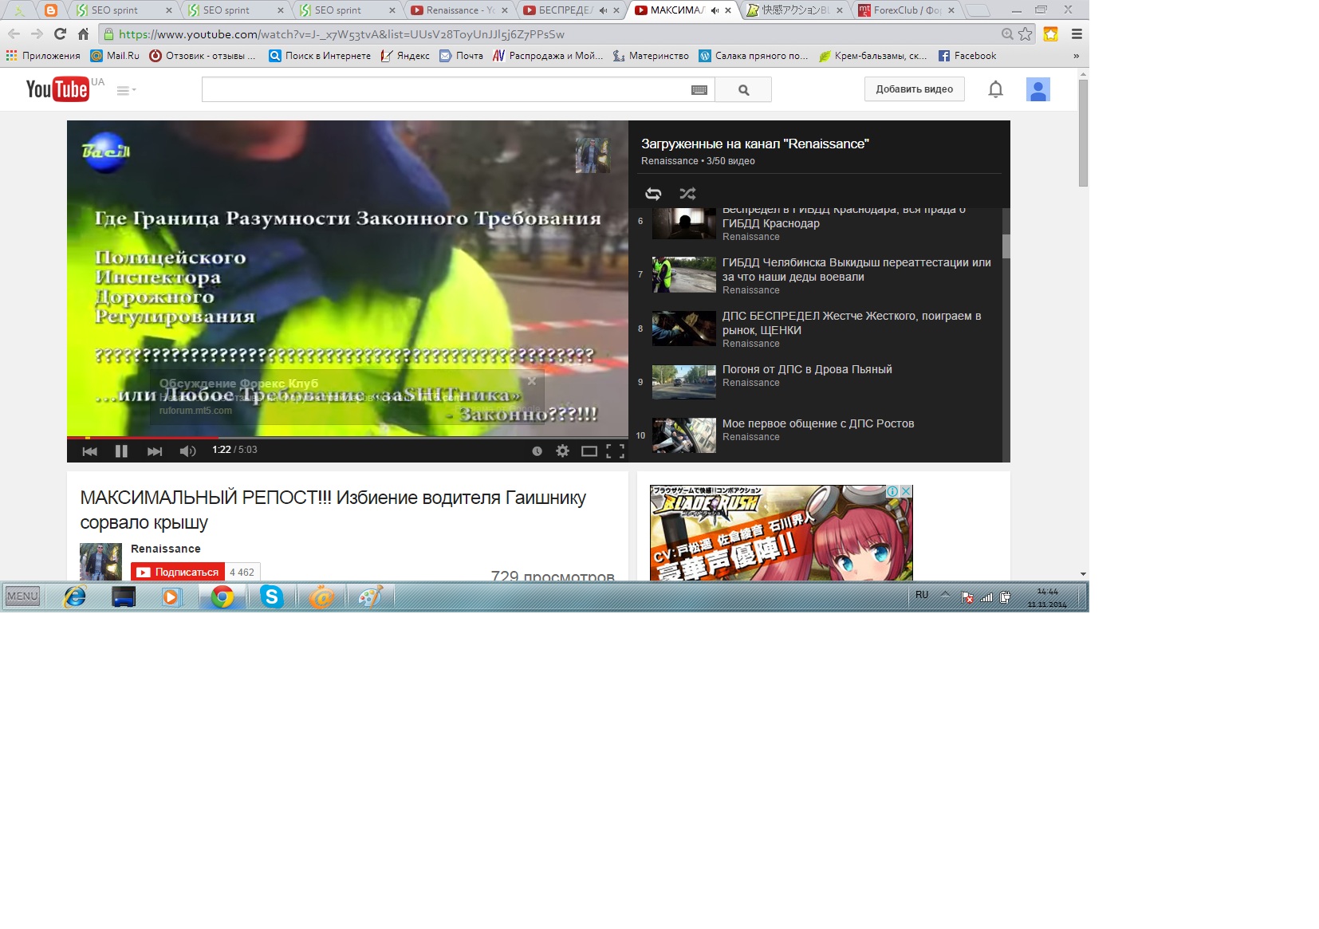Go to previous video in playlist
The width and height of the screenshot is (1319, 929).
tap(89, 451)
